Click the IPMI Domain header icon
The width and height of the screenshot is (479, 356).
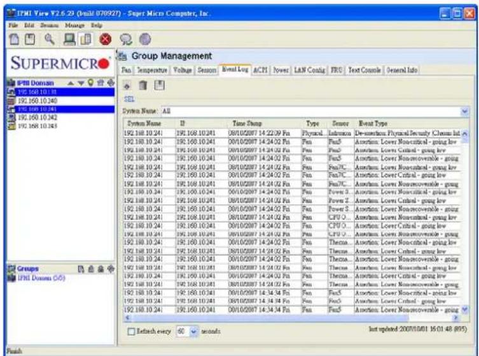click(x=11, y=83)
